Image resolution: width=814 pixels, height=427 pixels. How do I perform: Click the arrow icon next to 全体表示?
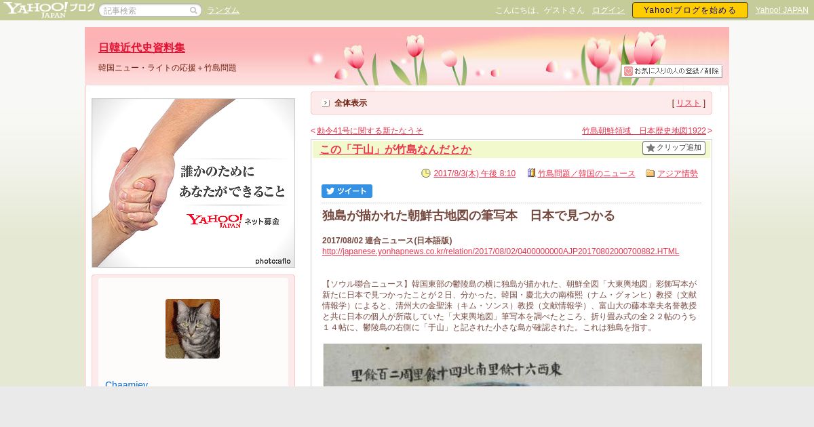click(326, 103)
